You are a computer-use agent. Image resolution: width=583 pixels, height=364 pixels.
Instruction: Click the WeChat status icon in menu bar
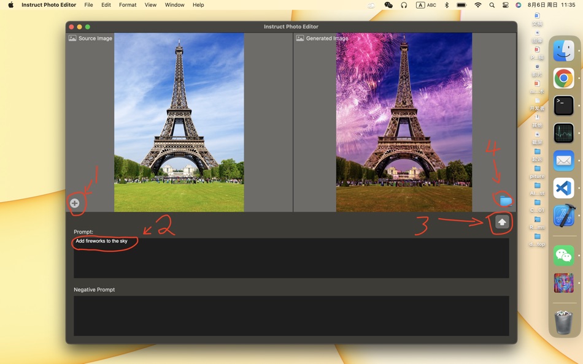point(388,5)
